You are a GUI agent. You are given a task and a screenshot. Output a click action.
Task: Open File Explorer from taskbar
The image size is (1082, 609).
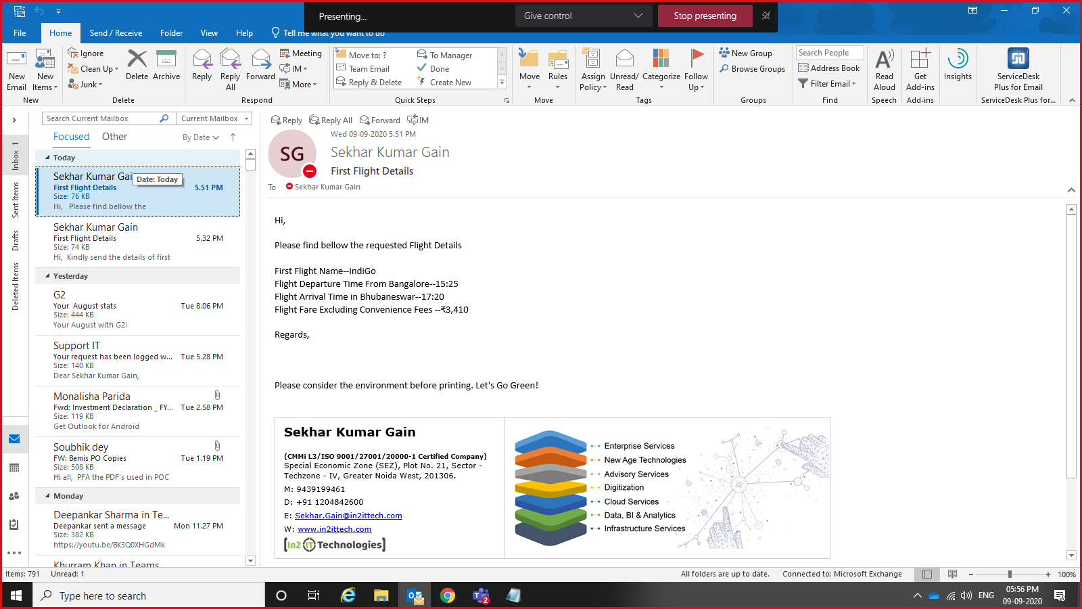tap(381, 595)
